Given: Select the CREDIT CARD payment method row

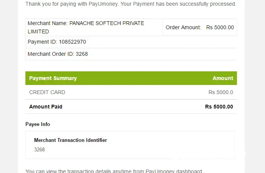Looking at the screenshot, I should point(47,92).
